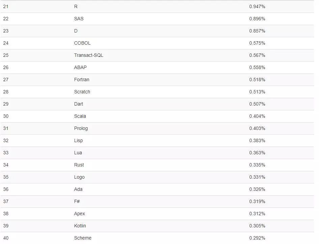Image resolution: width=319 pixels, height=244 pixels.
Task: Select the Scala row
Action: coord(157,116)
